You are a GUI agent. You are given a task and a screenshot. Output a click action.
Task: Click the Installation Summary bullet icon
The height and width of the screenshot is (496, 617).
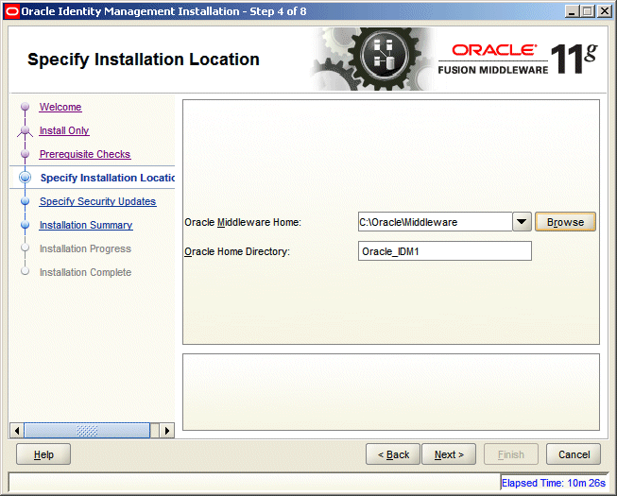[26, 225]
